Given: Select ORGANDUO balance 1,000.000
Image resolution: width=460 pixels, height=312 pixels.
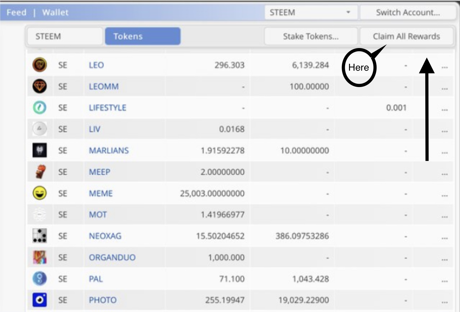Looking at the screenshot, I should 226,257.
